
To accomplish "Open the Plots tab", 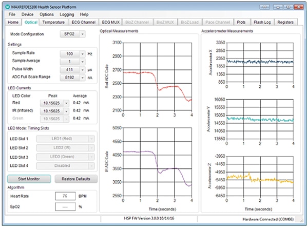I will coord(241,23).
